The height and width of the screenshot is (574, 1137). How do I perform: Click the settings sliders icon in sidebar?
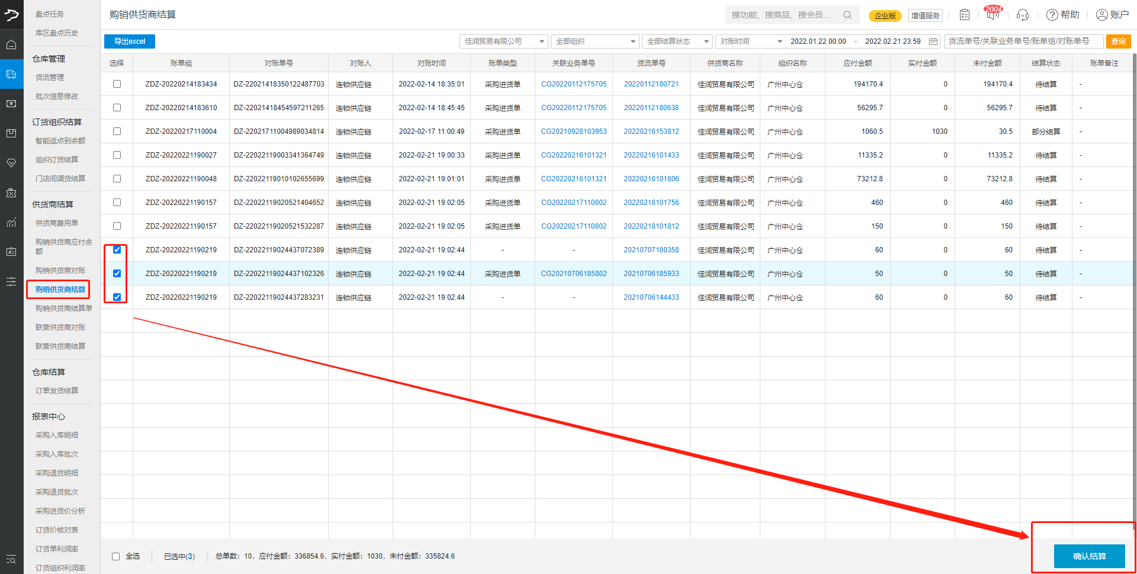11,281
